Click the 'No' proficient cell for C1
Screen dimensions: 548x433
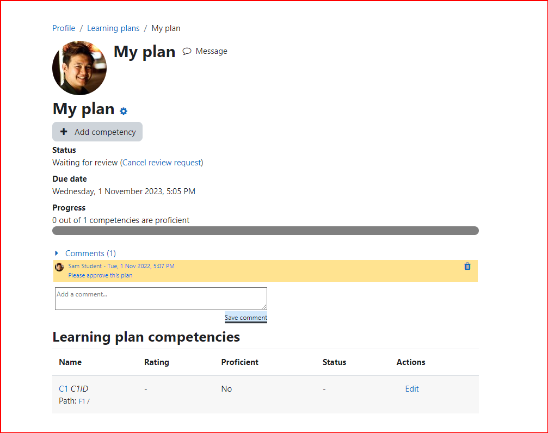[226, 388]
